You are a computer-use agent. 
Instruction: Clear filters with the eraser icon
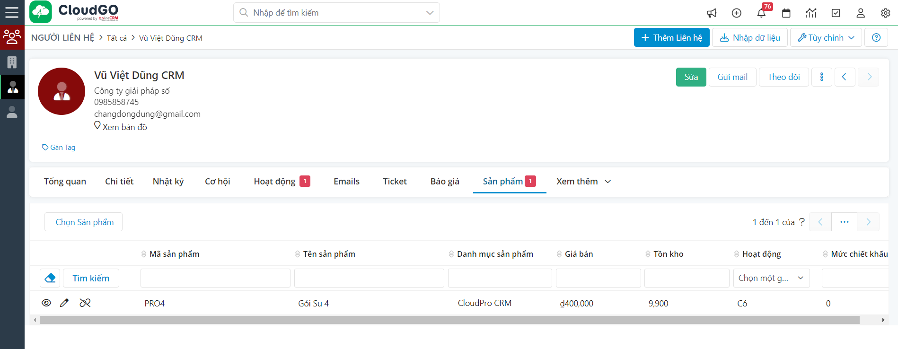click(x=50, y=278)
